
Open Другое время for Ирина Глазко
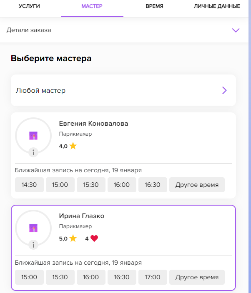tap(197, 277)
